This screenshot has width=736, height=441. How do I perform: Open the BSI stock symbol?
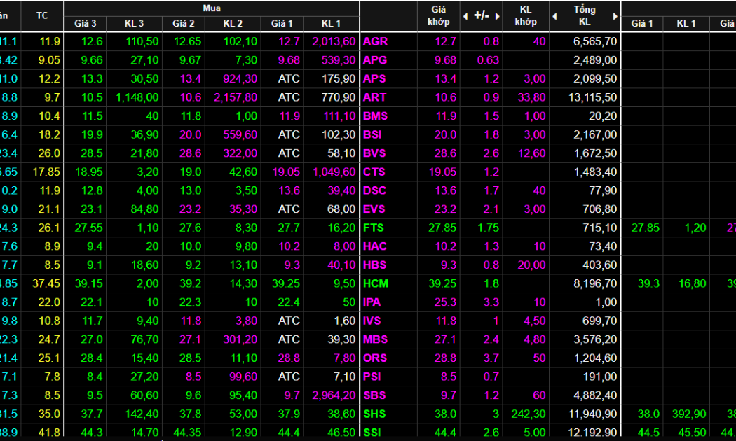pos(372,134)
